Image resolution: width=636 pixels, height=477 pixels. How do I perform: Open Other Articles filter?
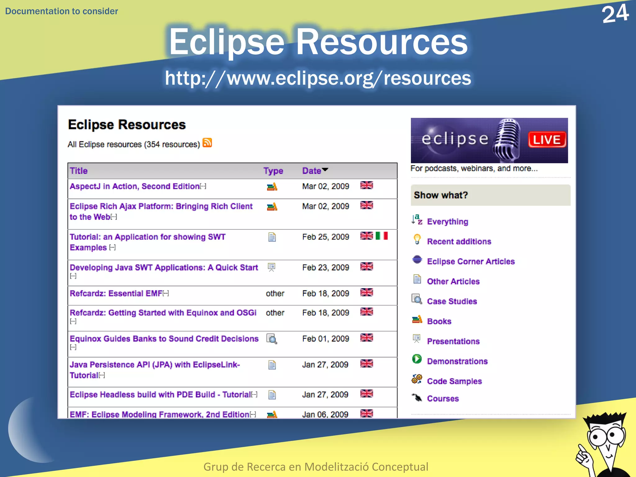click(453, 281)
